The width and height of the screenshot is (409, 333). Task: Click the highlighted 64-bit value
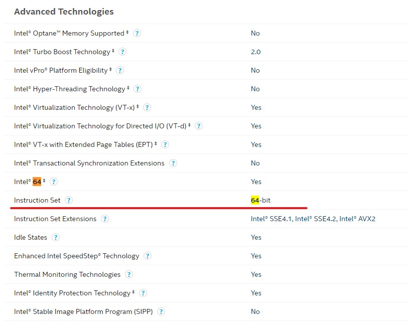coord(260,200)
